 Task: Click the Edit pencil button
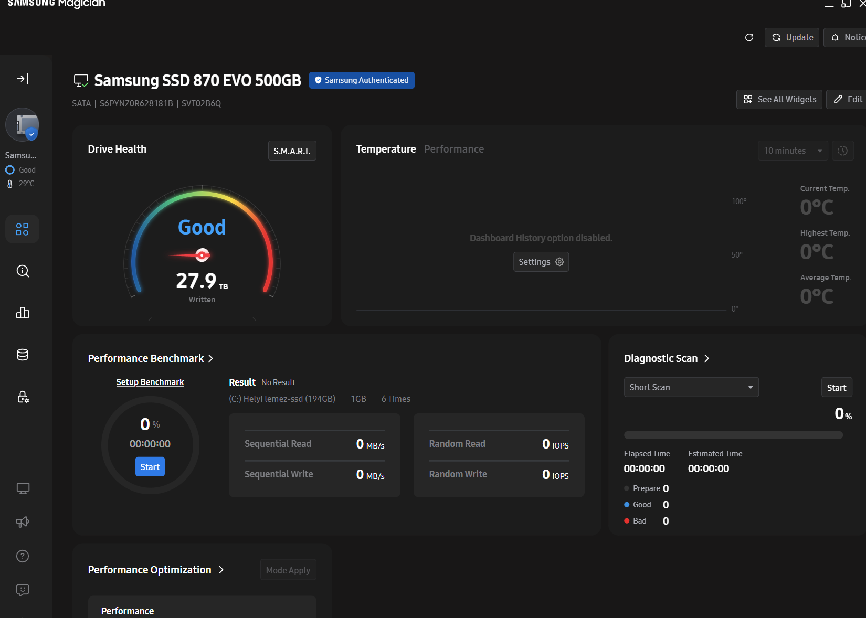click(846, 99)
